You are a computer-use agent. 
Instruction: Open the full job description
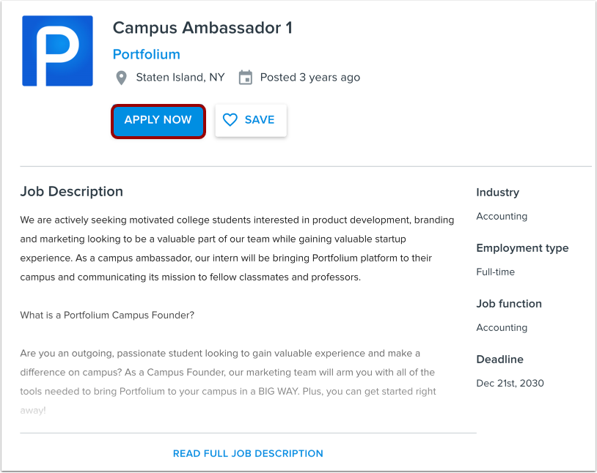[248, 453]
